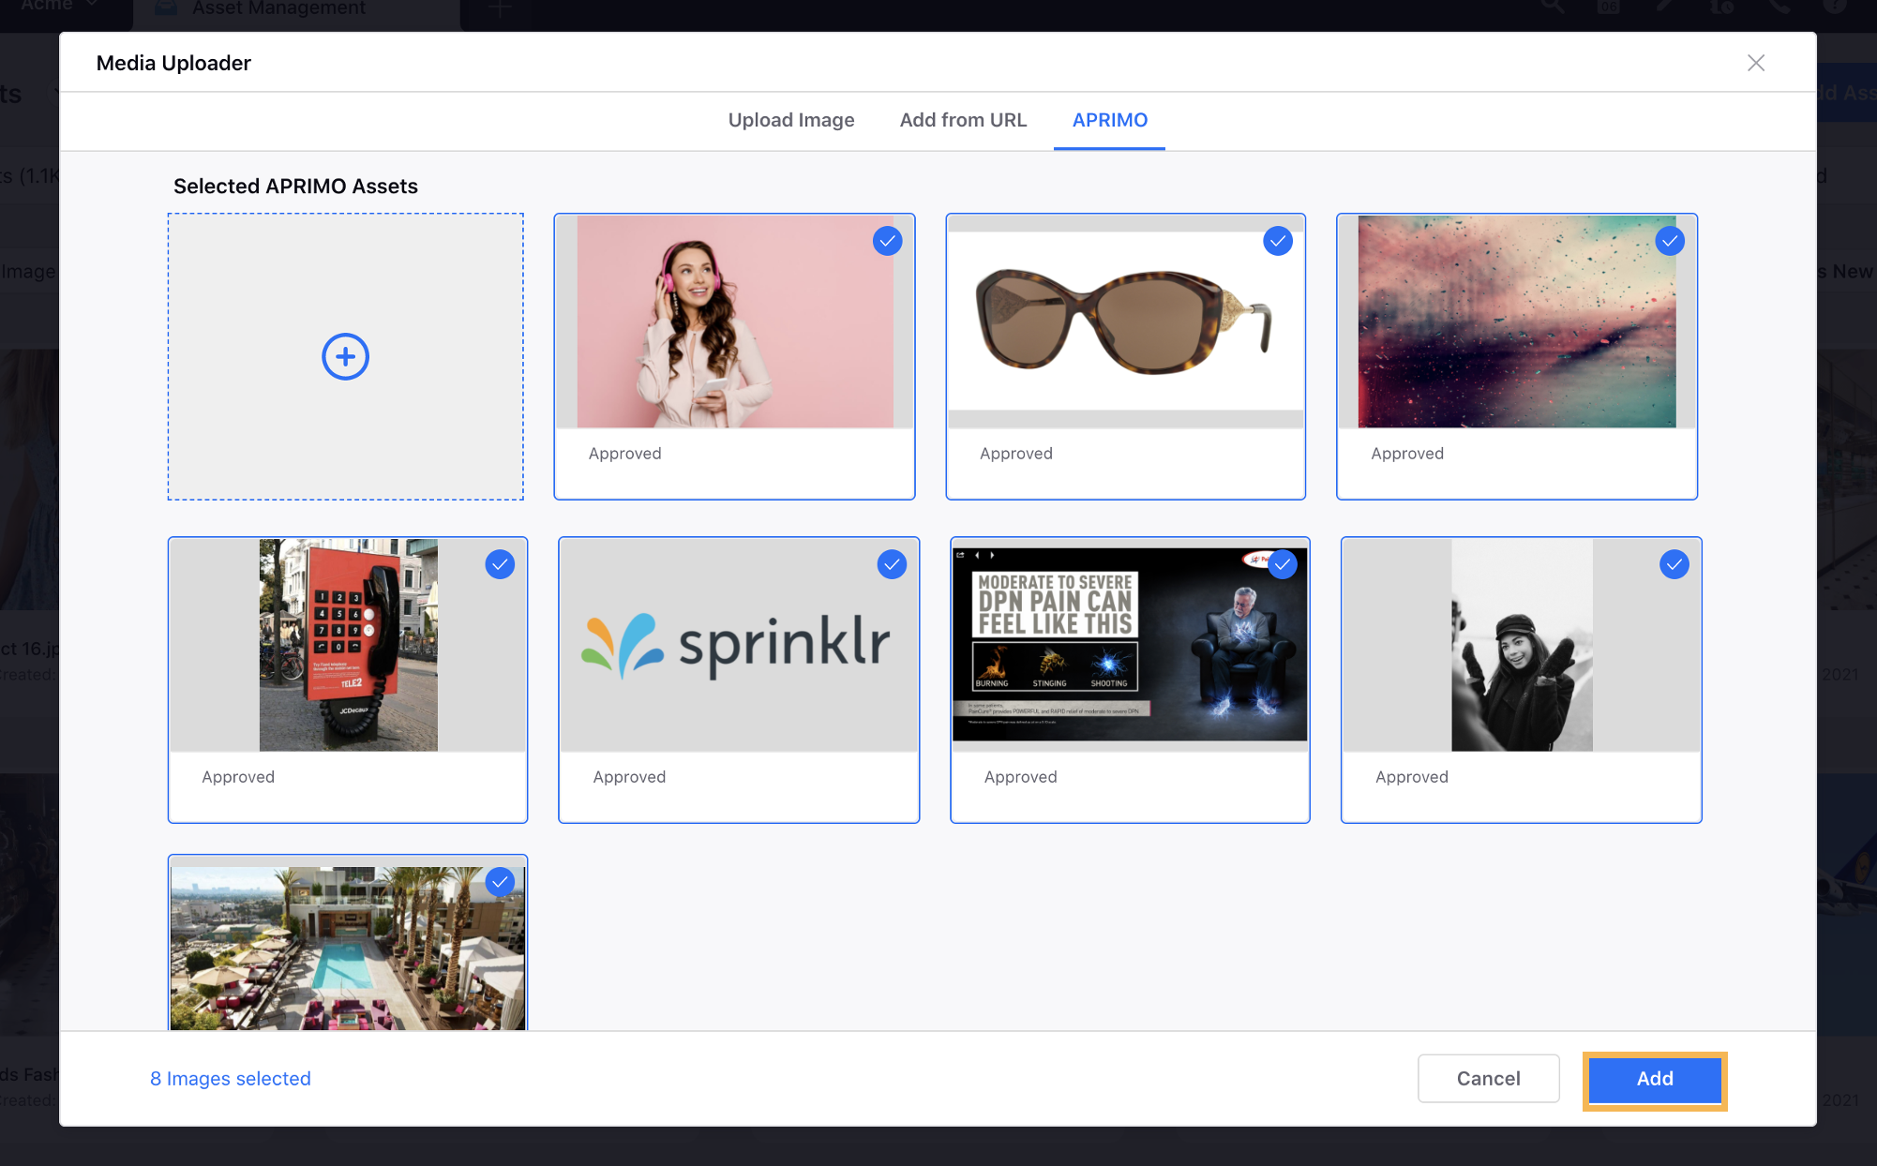
Task: Open the DPN pain advertisement thumbnail
Action: 1130,645
